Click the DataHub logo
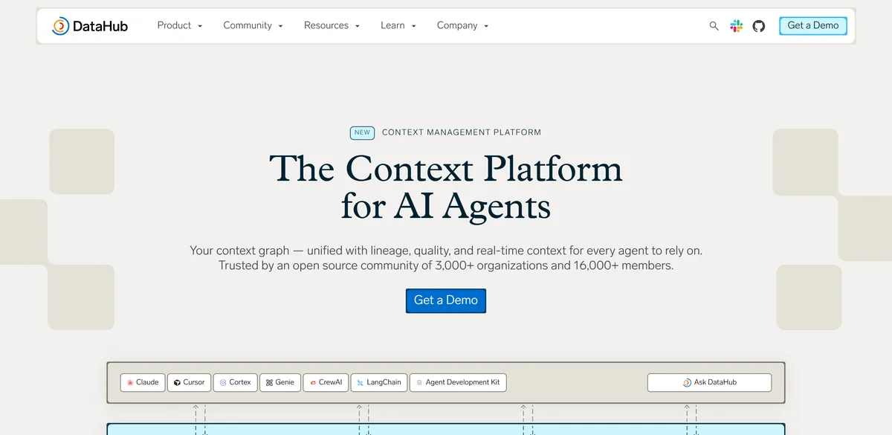 click(90, 26)
